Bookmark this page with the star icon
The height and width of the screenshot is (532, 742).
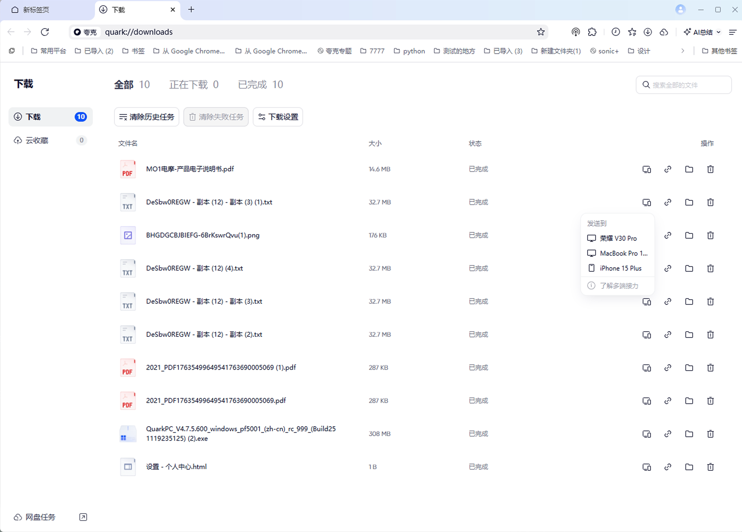(540, 32)
